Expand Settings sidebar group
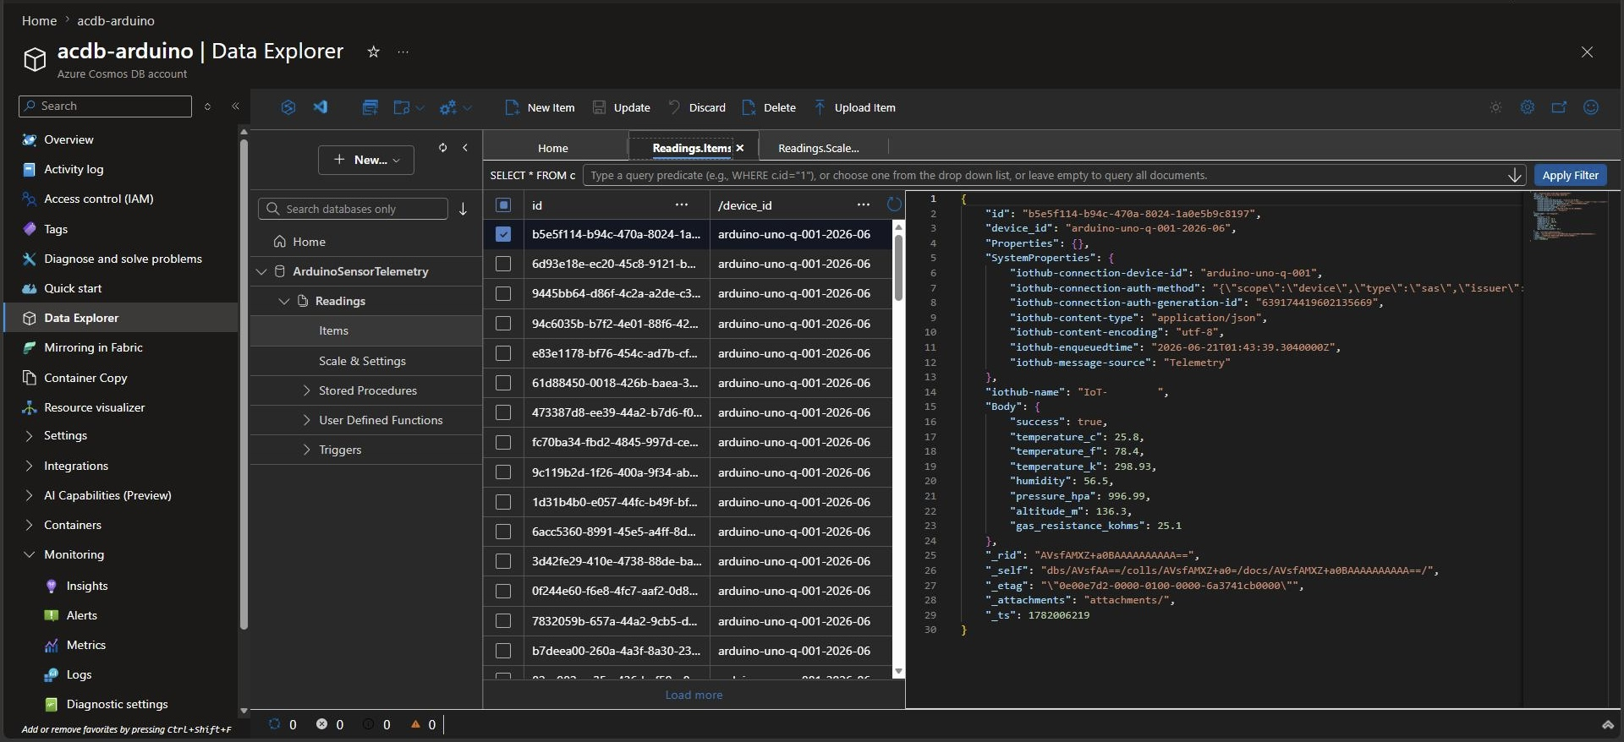 30,435
